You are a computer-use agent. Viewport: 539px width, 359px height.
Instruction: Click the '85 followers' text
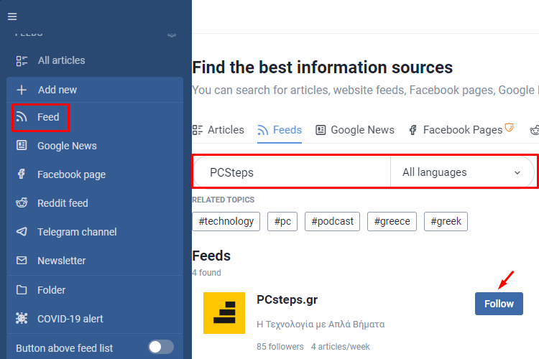click(x=280, y=347)
